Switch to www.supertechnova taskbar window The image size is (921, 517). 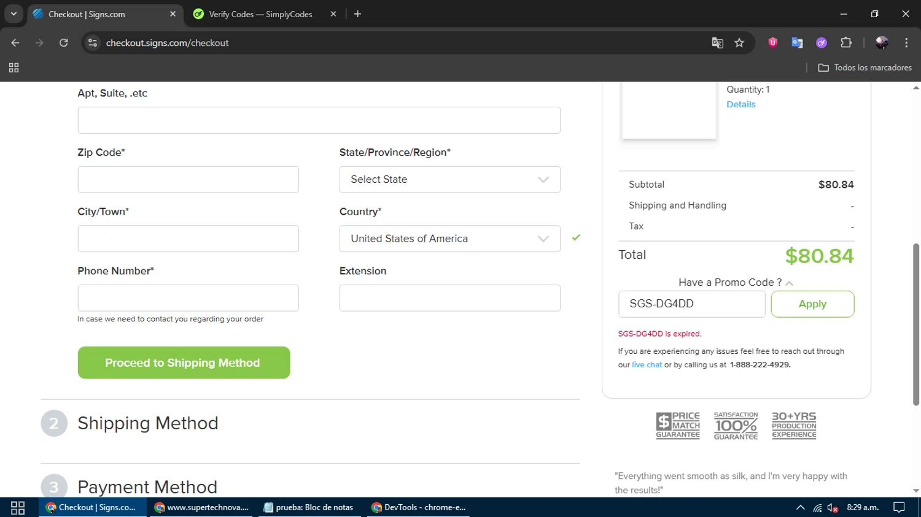tap(201, 507)
